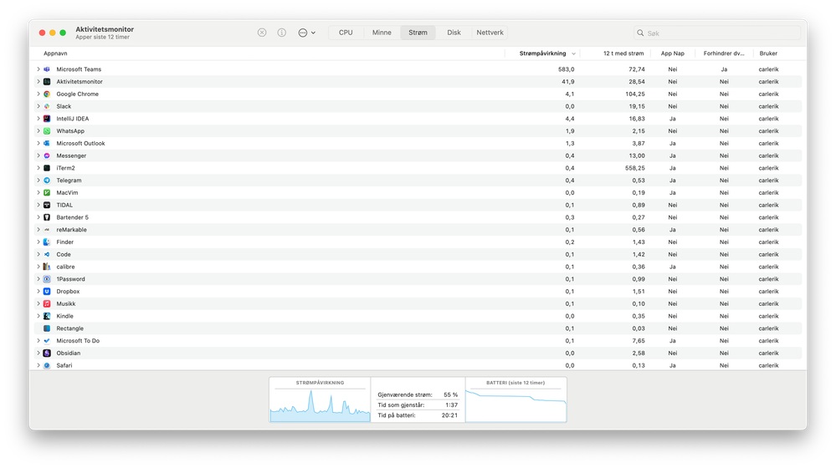Click the Gjenværende strøm 55 % value
The width and height of the screenshot is (836, 468).
coord(450,394)
